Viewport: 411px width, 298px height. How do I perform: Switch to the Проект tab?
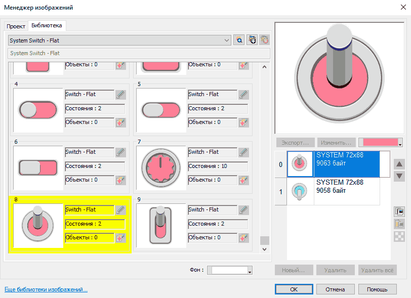click(x=16, y=26)
